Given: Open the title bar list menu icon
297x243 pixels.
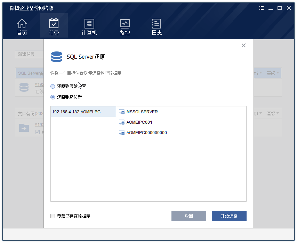Looking at the screenshot, I should point(262,8).
